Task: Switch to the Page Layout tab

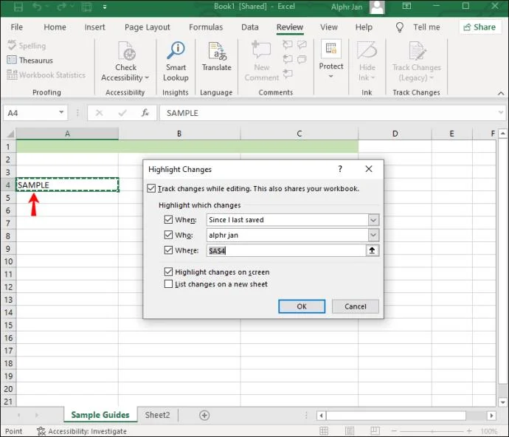Action: (147, 27)
